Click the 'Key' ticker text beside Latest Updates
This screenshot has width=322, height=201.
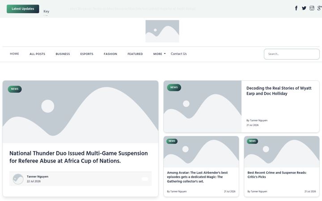point(47,11)
